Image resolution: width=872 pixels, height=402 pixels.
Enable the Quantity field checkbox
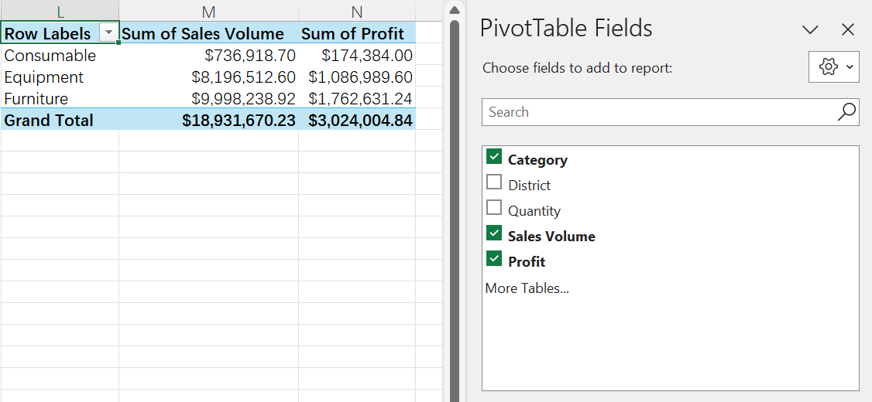[x=494, y=209]
